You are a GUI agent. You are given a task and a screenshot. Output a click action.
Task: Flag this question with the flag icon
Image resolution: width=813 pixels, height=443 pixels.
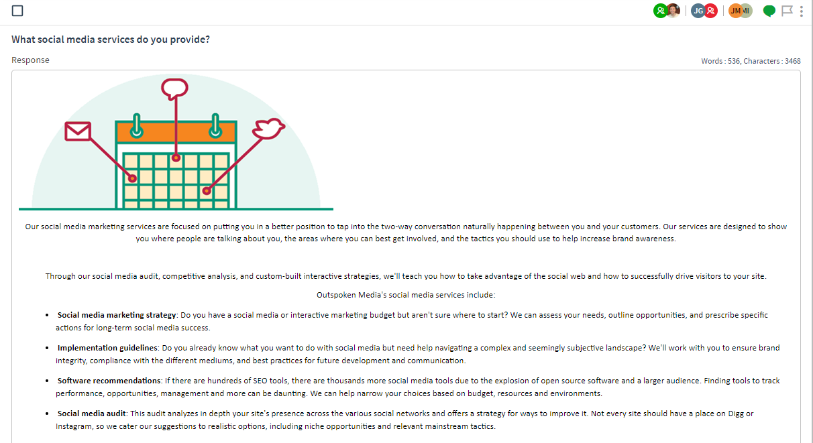pos(788,11)
